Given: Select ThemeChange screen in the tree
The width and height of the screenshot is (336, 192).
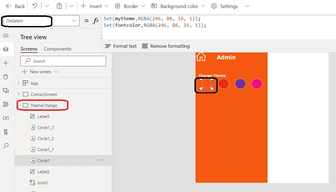Looking at the screenshot, I should tap(43, 105).
